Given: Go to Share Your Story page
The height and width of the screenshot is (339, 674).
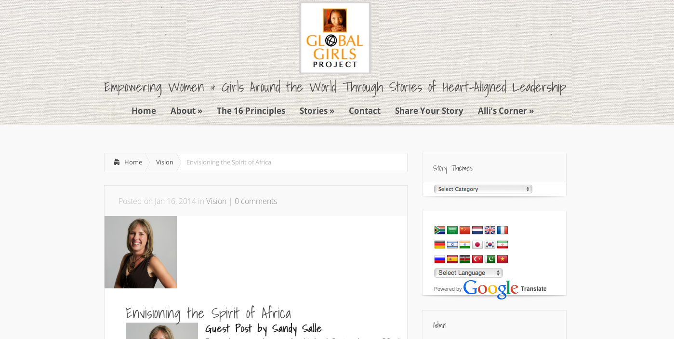Looking at the screenshot, I should 429,111.
